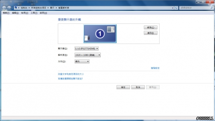This screenshot has width=215, height=121.
Task: Click the Control Panel icon in address bar
Action: click(16, 8)
